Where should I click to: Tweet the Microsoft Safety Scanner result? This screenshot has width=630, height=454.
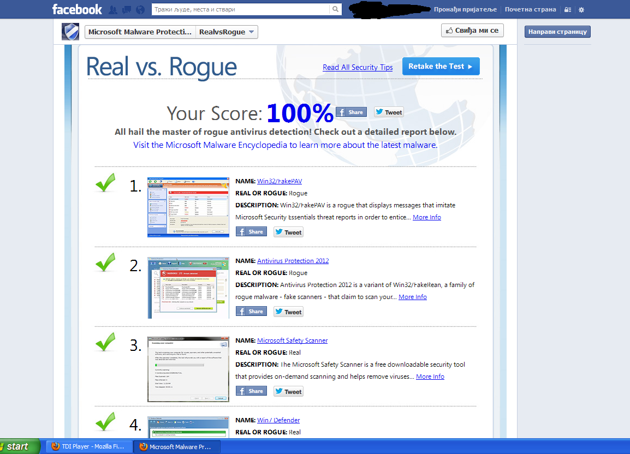288,391
